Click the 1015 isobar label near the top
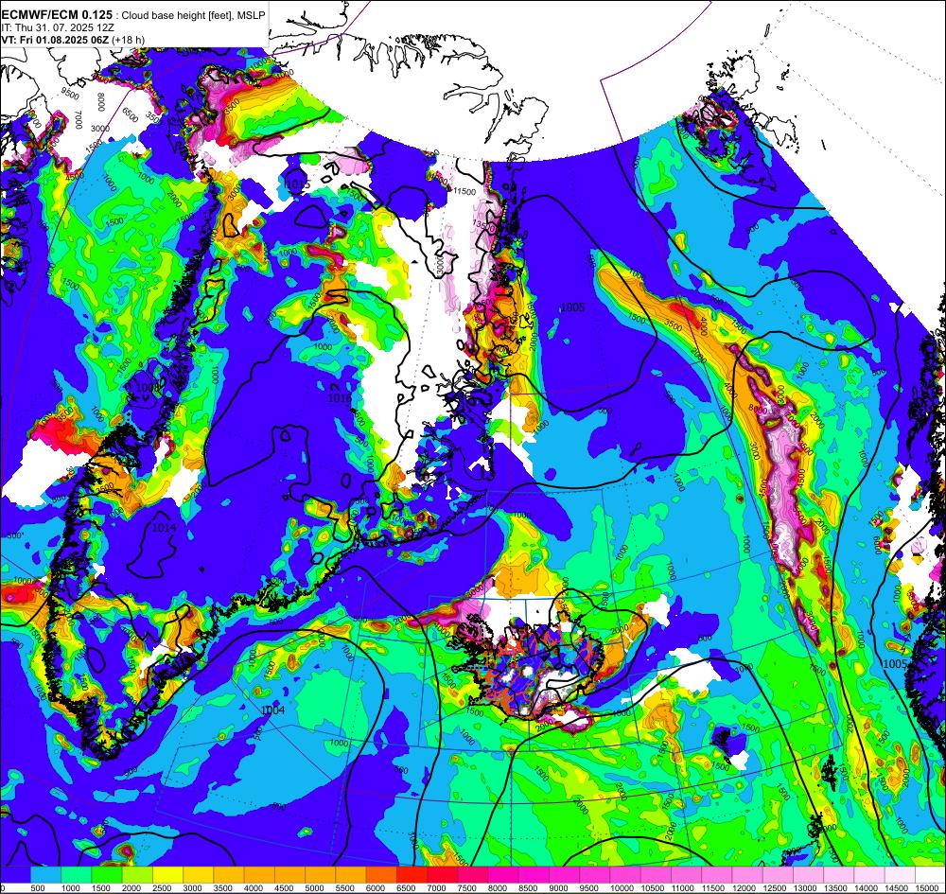 coord(298,184)
